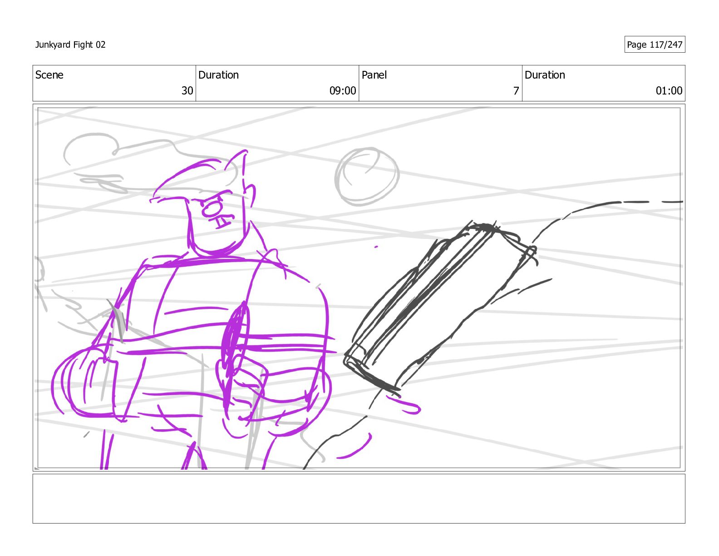Screen dimensions: 719x556
Task: Click the storyboard panel sketch image
Action: [359, 288]
